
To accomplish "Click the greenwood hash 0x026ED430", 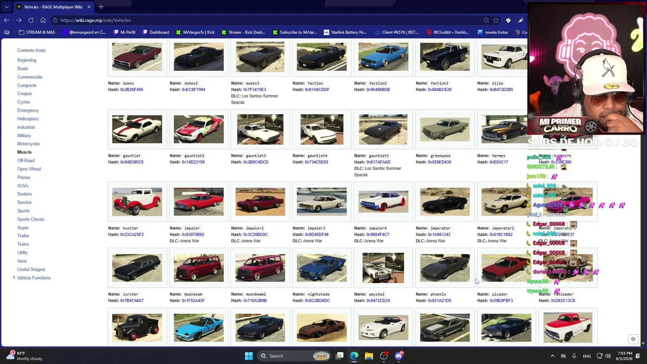I will tap(439, 162).
